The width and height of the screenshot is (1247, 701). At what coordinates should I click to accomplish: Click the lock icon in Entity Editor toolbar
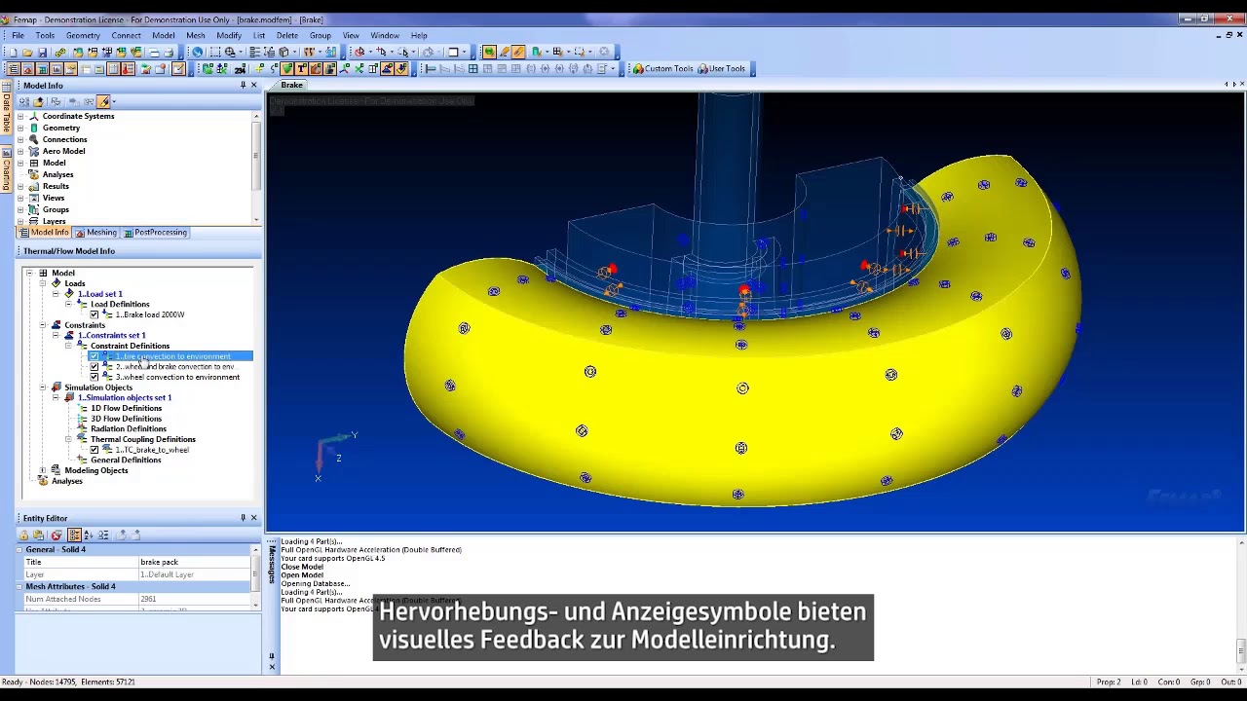coord(23,535)
